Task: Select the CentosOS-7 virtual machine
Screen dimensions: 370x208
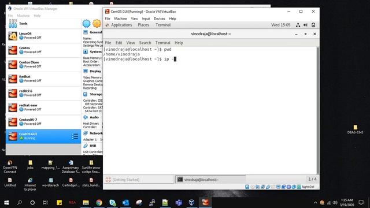Action: coord(43,122)
